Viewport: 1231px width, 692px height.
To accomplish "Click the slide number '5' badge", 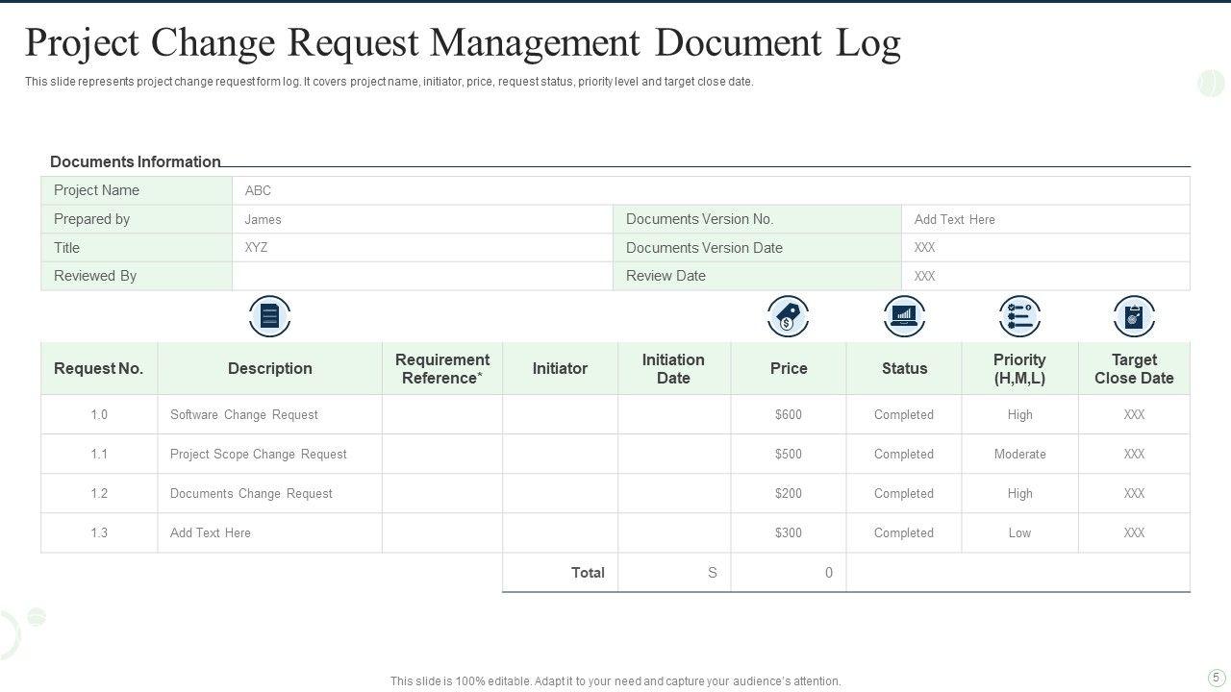I will 1216,678.
